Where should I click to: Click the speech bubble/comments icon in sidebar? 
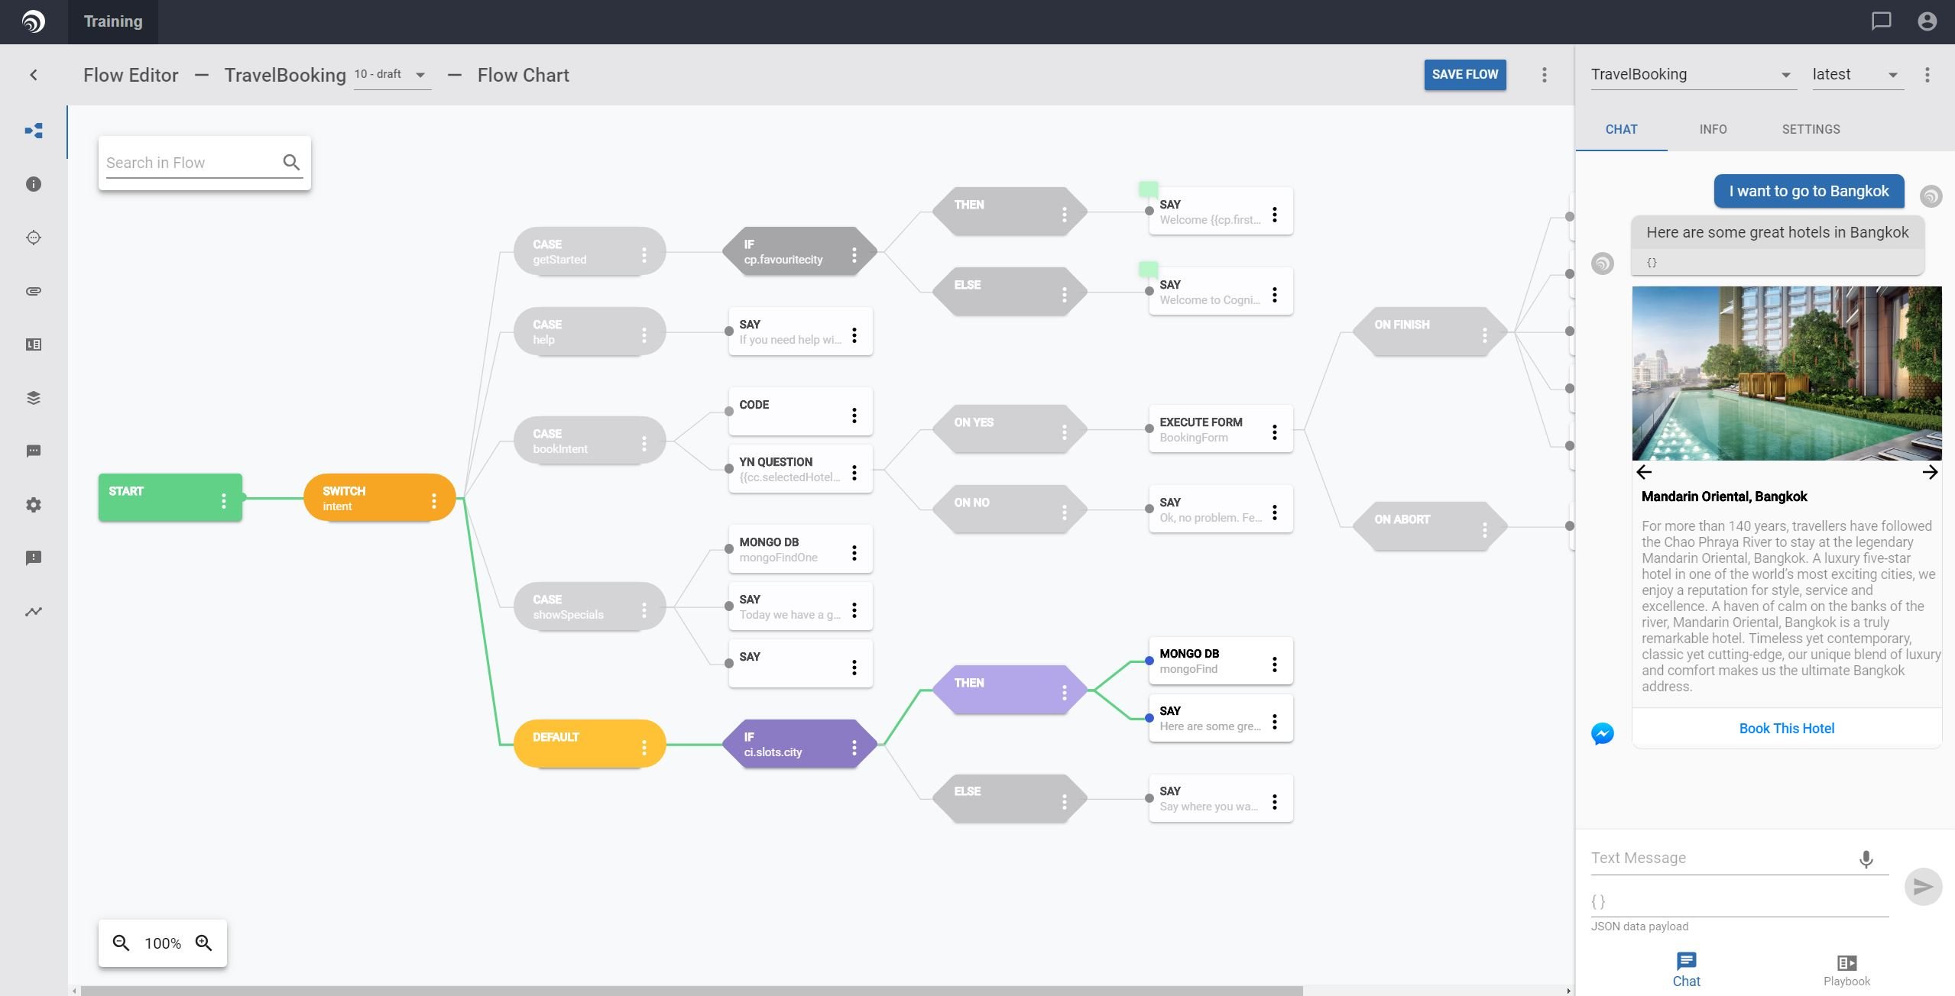33,451
